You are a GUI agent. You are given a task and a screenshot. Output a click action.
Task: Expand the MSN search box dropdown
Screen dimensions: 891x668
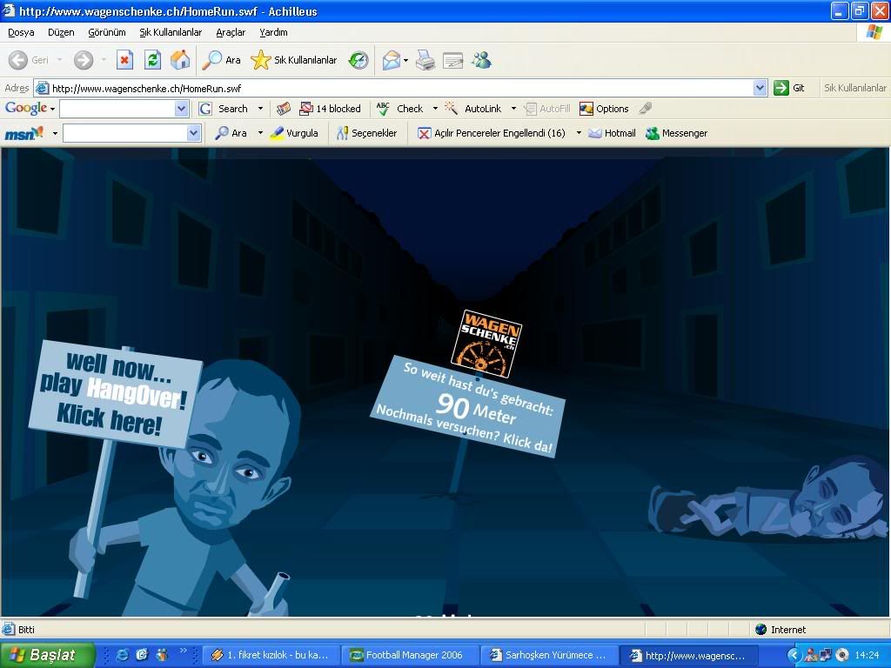[x=194, y=133]
